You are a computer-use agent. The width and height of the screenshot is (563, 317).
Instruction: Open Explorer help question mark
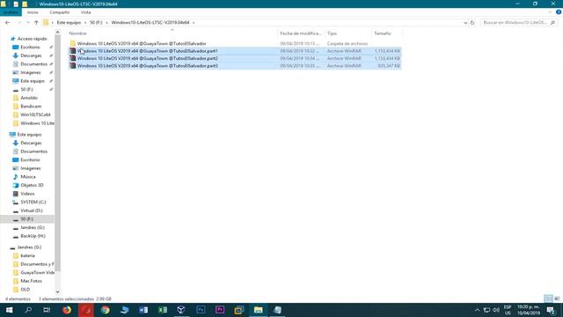pos(559,12)
